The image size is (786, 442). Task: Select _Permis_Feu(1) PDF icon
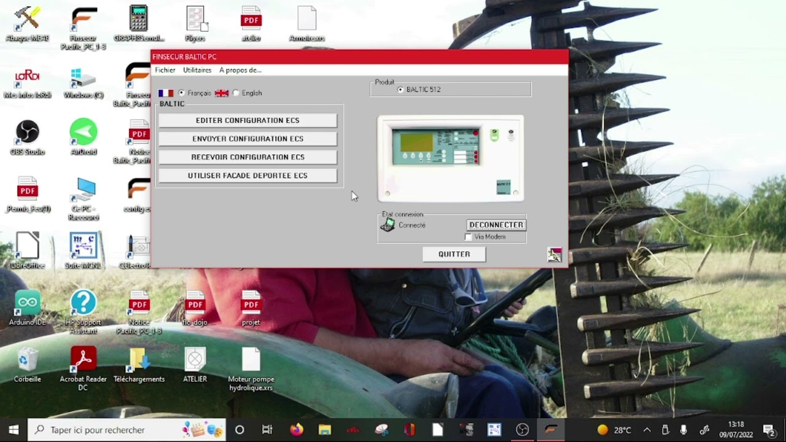pyautogui.click(x=28, y=194)
